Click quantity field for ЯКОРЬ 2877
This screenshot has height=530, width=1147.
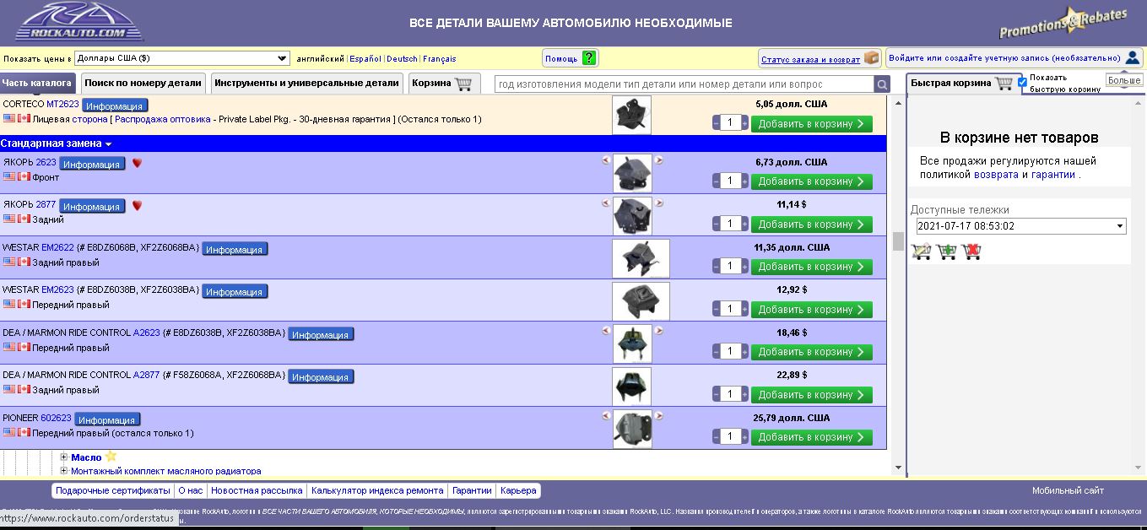(x=730, y=224)
